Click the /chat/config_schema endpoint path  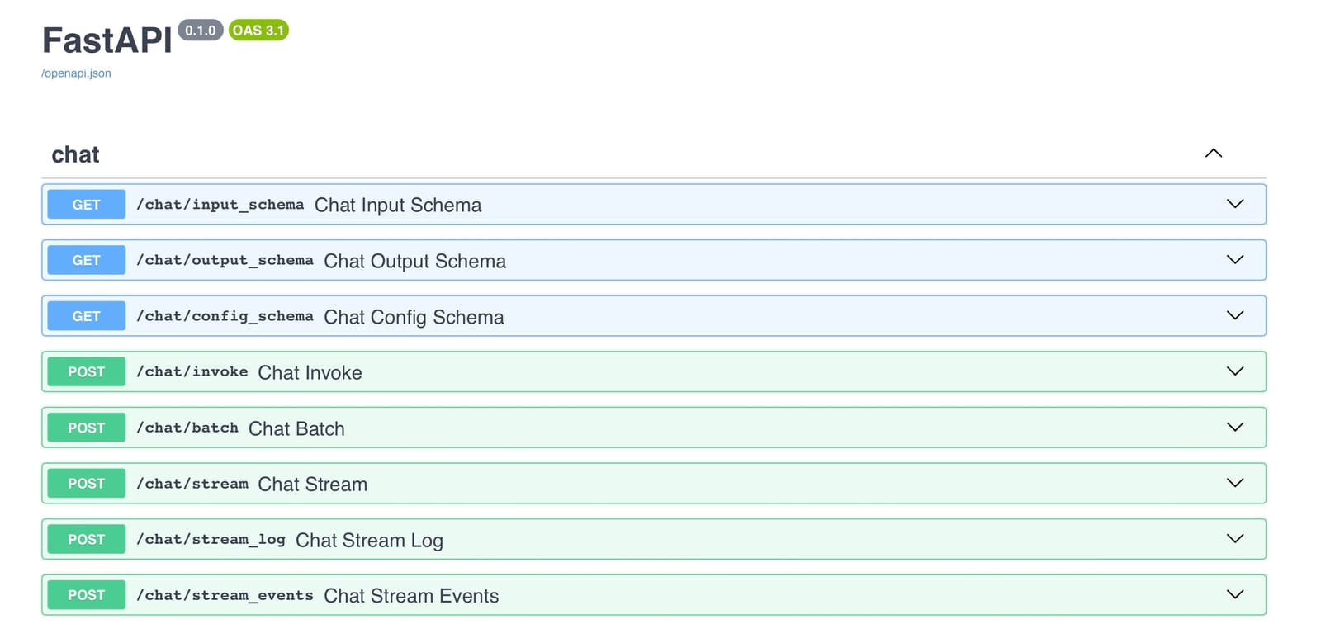(225, 316)
